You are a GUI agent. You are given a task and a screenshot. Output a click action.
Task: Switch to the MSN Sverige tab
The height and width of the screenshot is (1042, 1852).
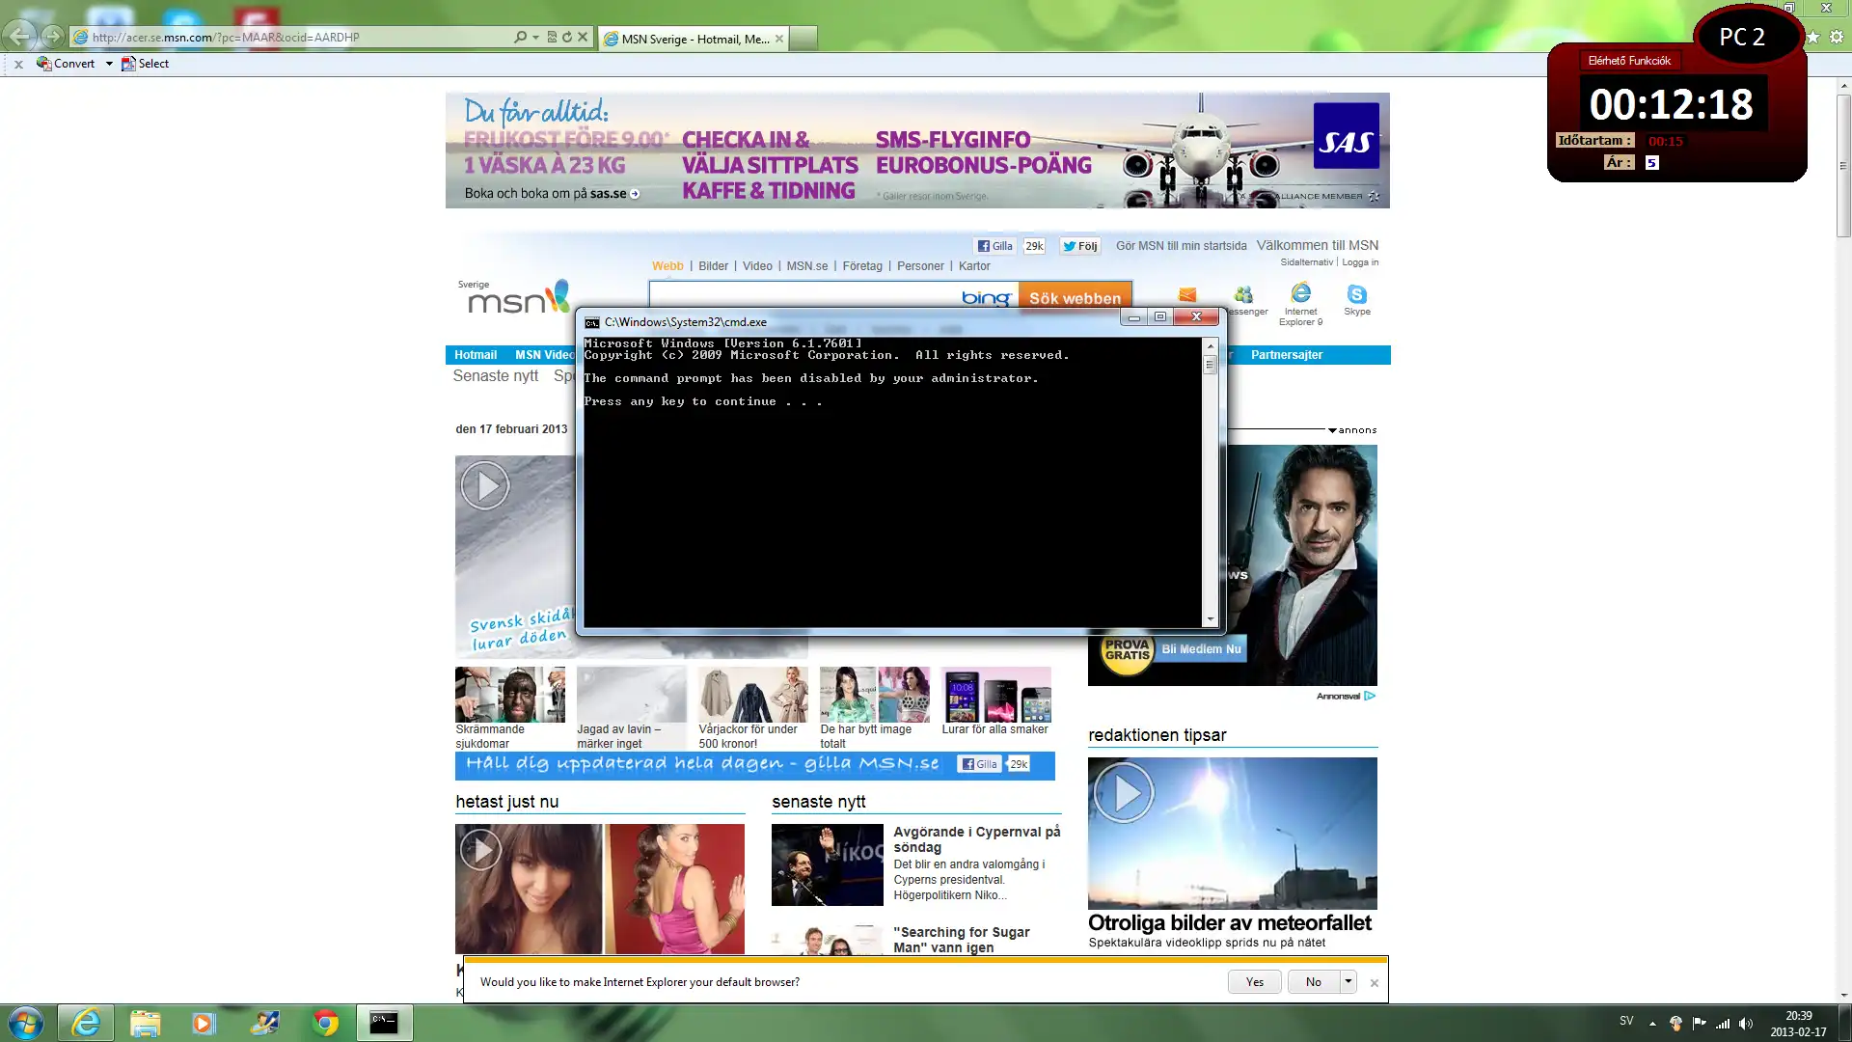click(694, 39)
